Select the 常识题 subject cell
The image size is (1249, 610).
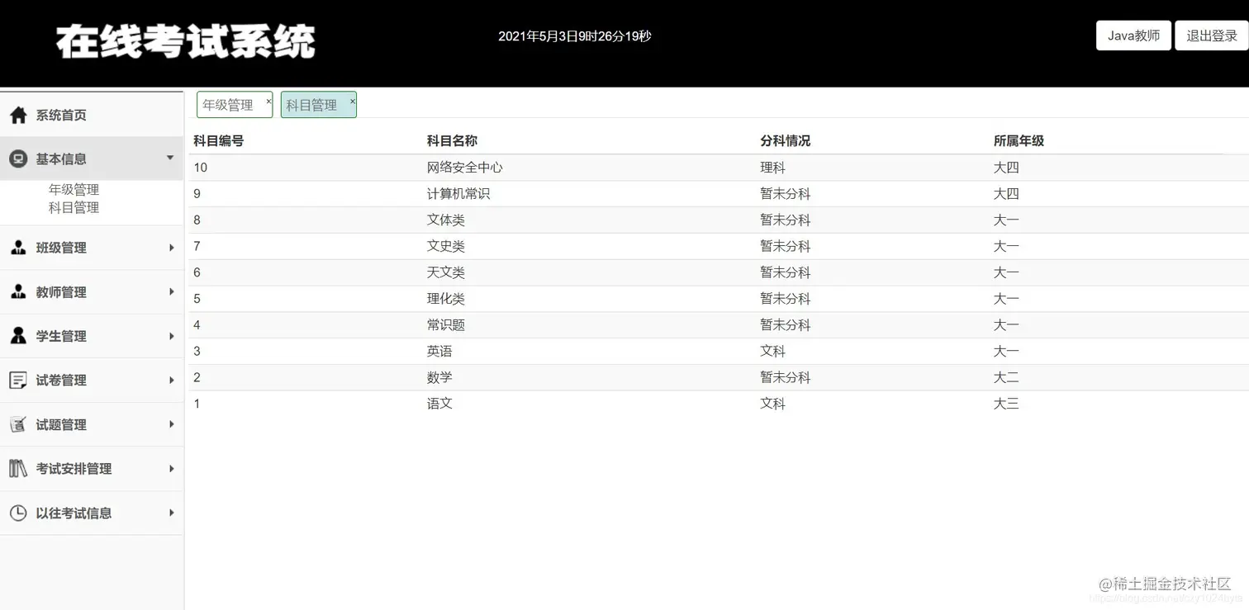[446, 325]
